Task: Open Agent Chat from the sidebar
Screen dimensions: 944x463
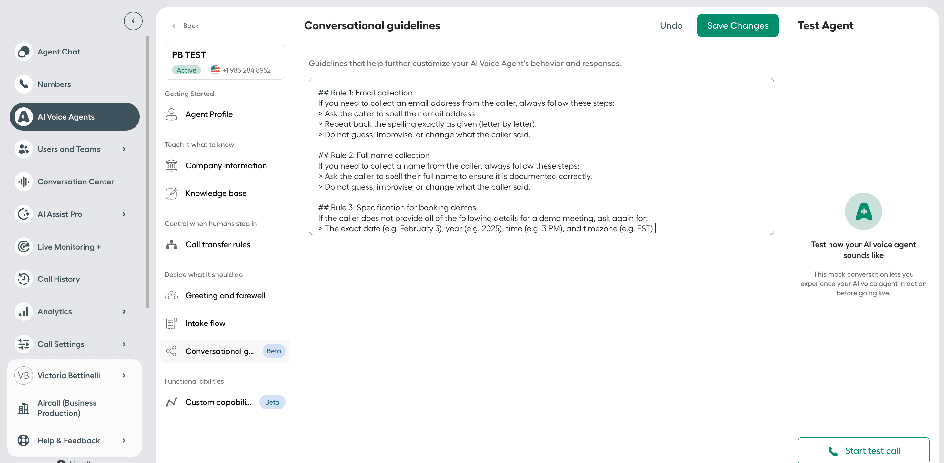Action: (x=59, y=52)
